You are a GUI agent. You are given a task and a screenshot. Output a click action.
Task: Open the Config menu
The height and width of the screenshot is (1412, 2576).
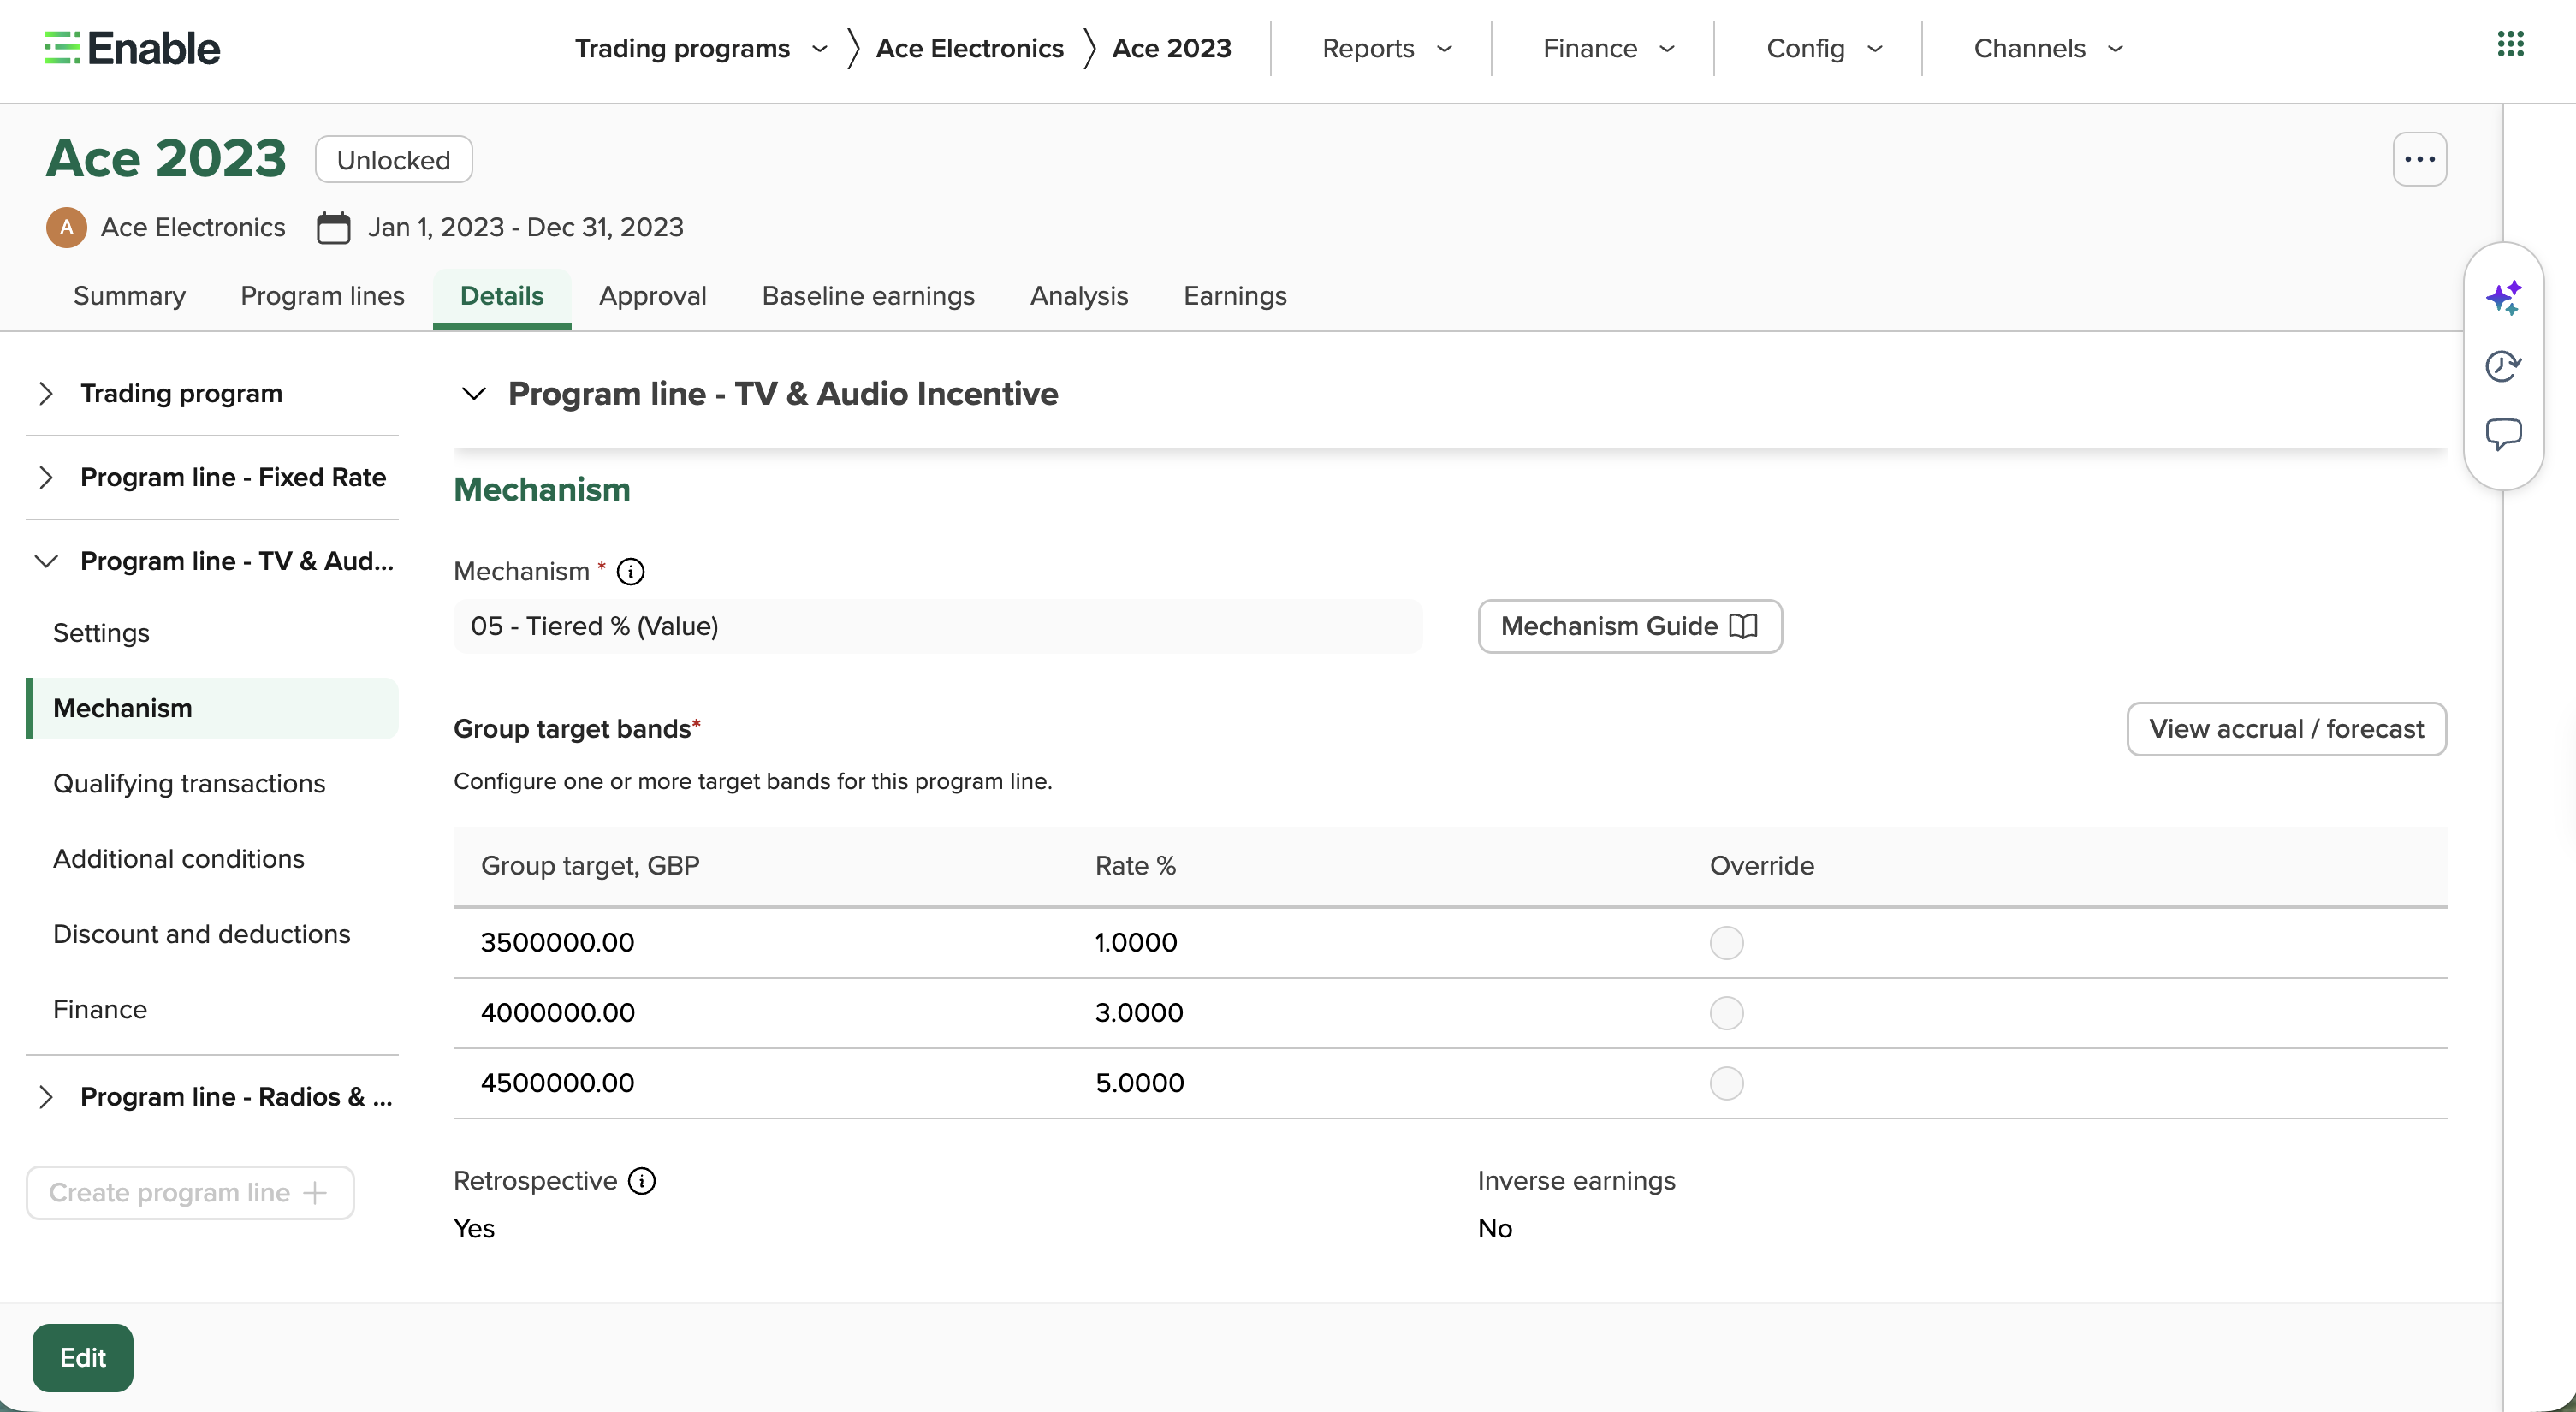1824,48
